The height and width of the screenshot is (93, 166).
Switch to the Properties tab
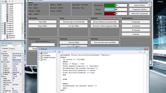point(5,49)
